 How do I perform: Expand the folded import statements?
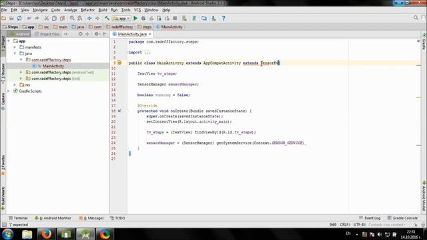147,52
